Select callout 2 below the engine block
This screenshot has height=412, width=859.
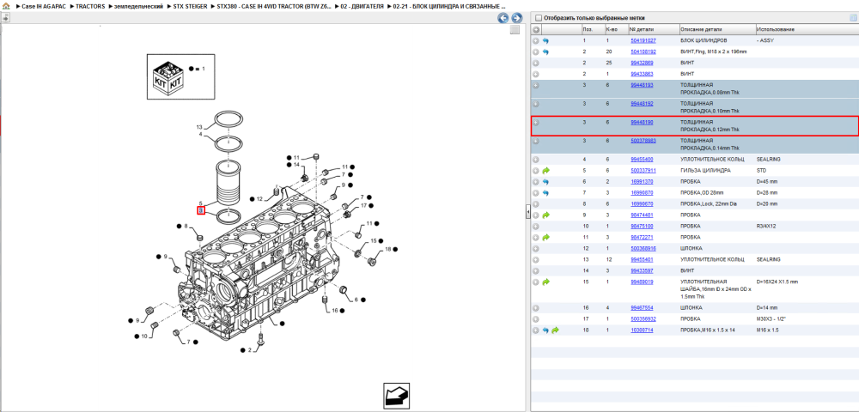tap(249, 349)
